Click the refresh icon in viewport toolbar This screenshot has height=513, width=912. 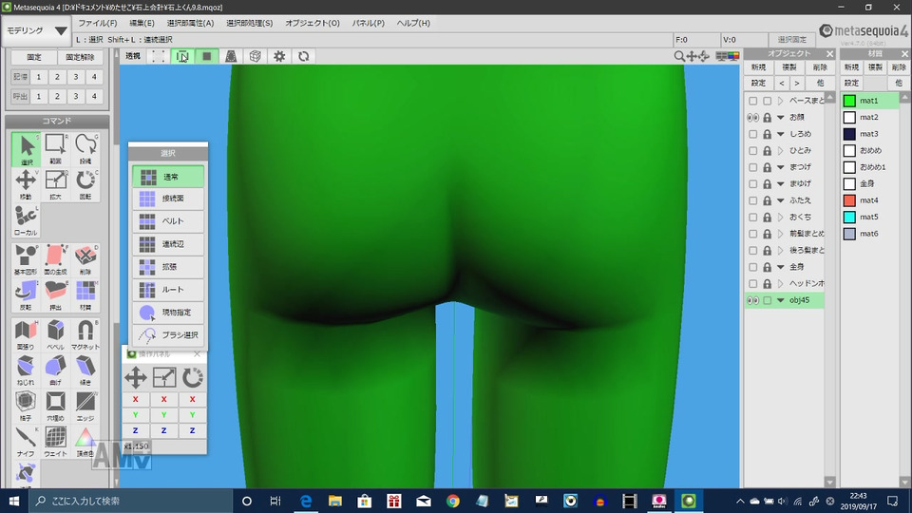coord(304,56)
